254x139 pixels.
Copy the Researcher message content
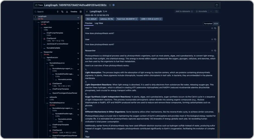click(x=215, y=51)
